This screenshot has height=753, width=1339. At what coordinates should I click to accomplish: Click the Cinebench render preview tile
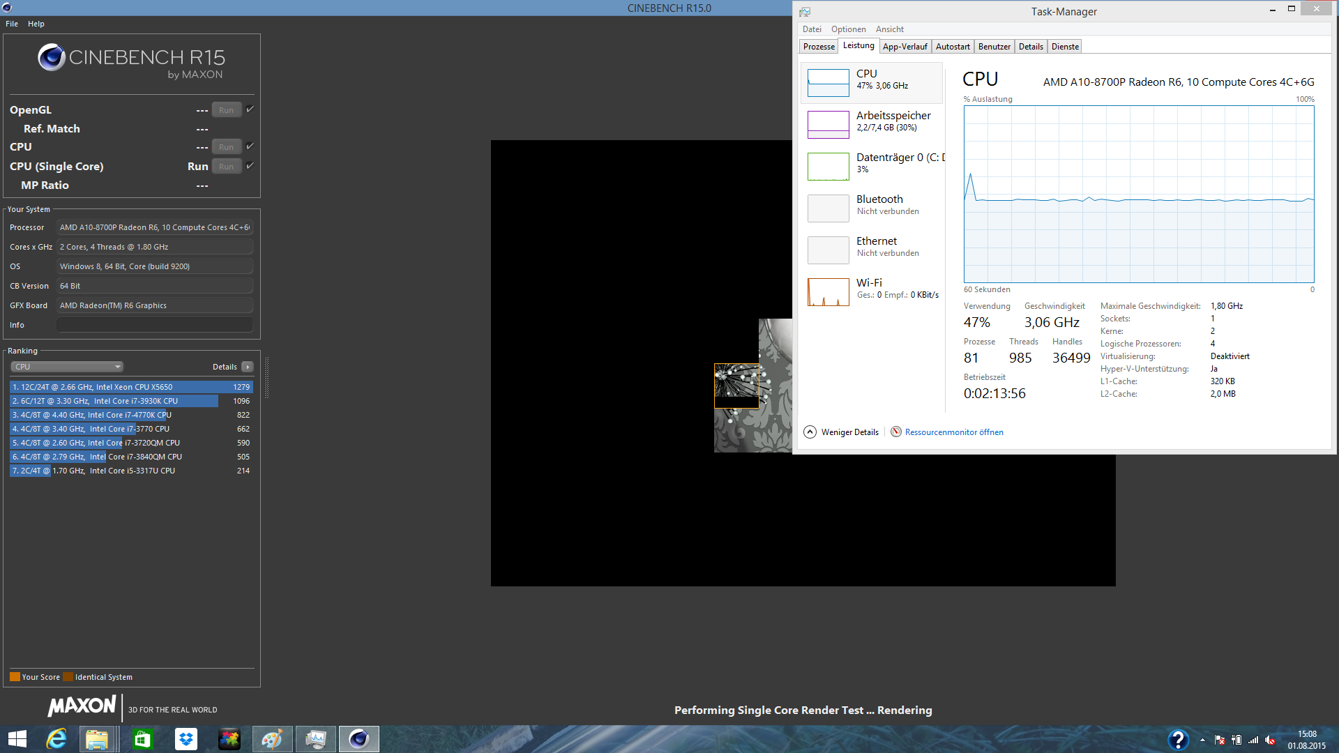point(736,386)
